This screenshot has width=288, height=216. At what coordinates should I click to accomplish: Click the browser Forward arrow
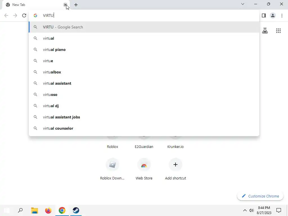15,15
